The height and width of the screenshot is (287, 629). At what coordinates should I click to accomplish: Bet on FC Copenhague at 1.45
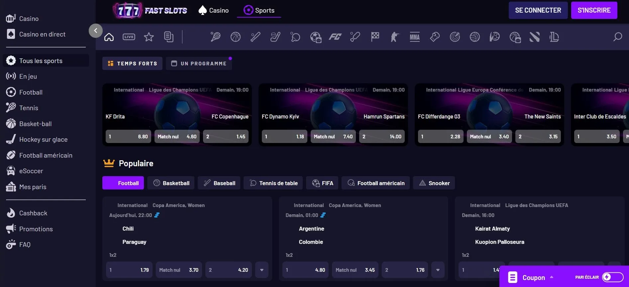click(x=226, y=136)
